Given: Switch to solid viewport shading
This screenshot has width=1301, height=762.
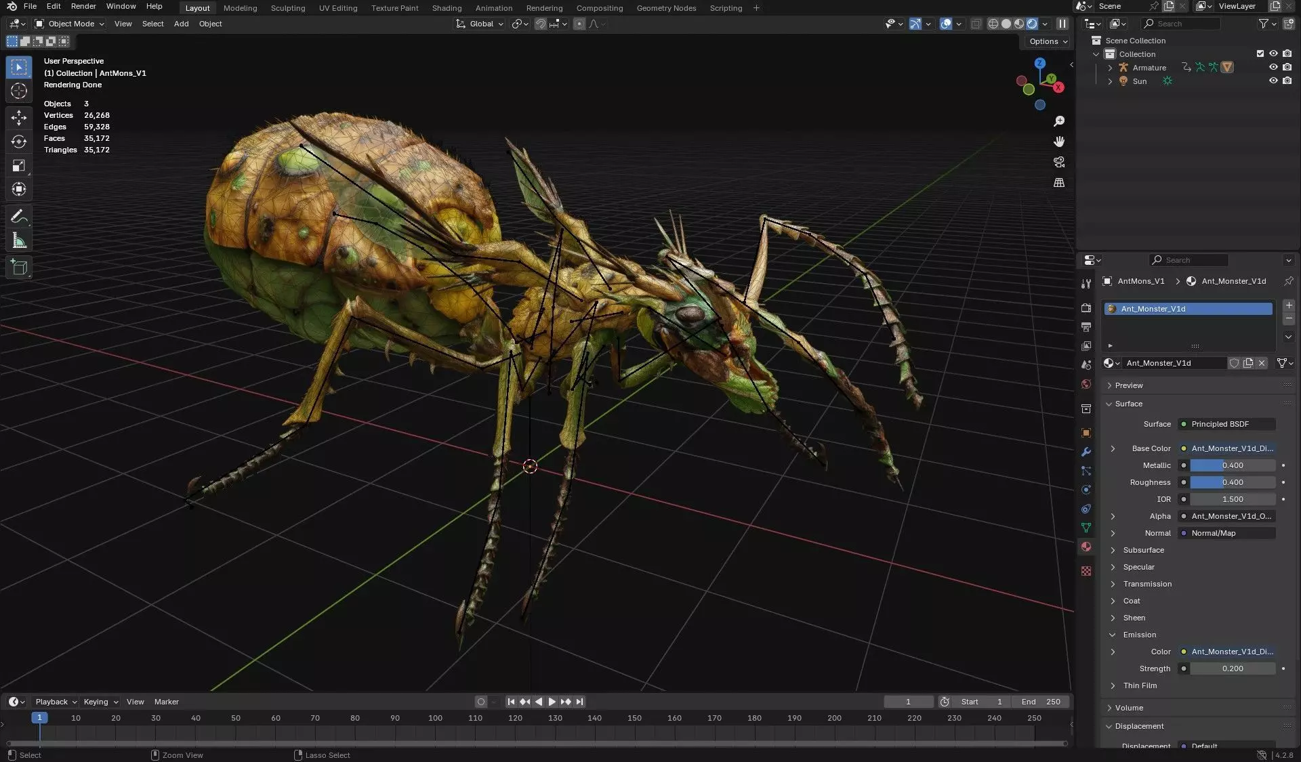Looking at the screenshot, I should tap(1006, 24).
